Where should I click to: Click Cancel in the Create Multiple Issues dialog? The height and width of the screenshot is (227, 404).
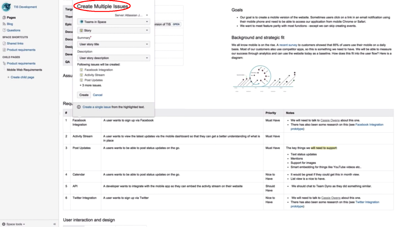97,95
